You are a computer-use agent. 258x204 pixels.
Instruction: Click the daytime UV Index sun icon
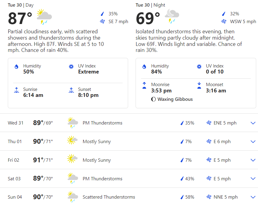click(x=71, y=67)
